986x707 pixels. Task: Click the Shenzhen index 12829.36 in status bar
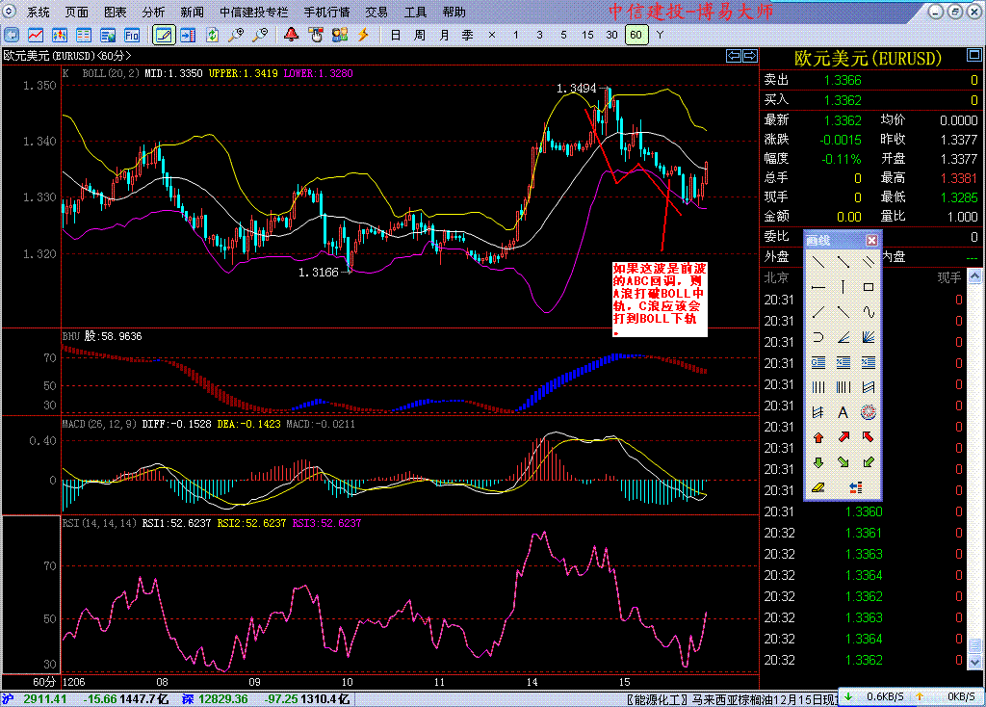coord(223,699)
